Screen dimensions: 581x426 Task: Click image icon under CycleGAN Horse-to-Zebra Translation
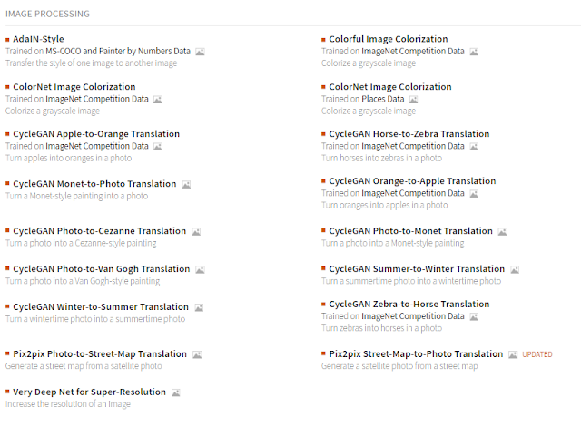click(x=474, y=147)
